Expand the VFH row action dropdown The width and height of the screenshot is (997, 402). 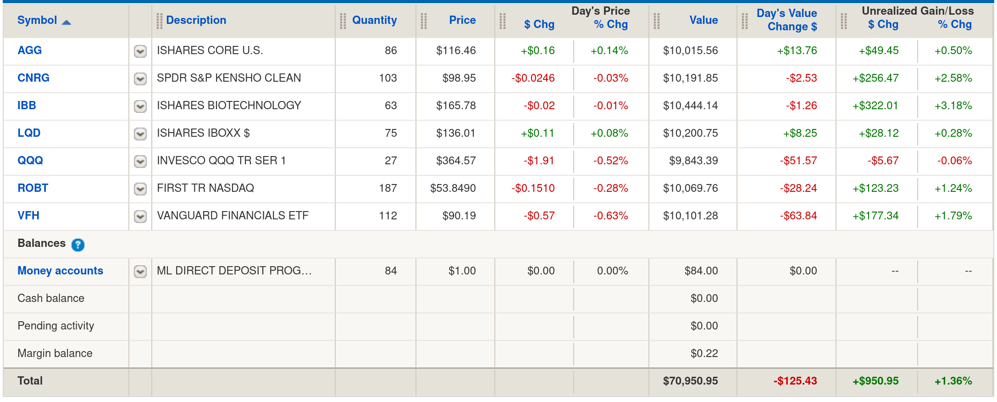pyautogui.click(x=140, y=217)
